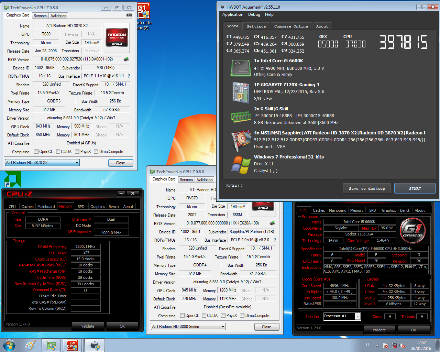440x352 pixels.
Task: Click the green RAM module icon in Aquamark
Action: (x=241, y=117)
